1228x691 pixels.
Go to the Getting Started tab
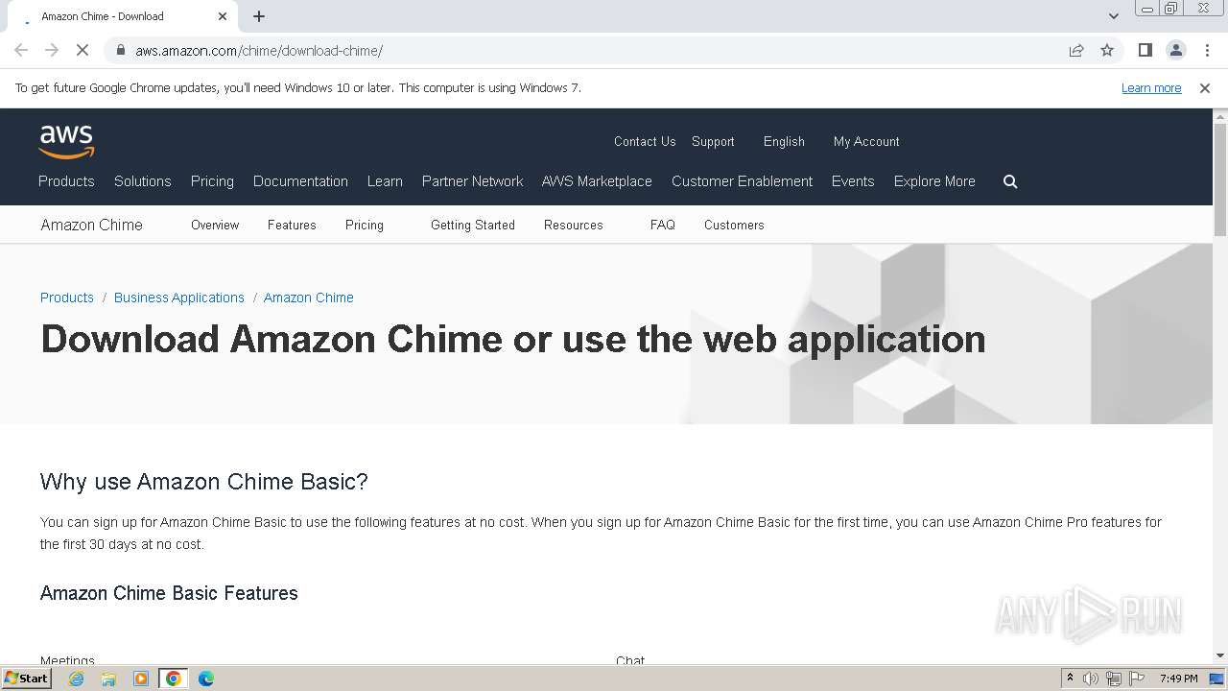click(x=473, y=225)
